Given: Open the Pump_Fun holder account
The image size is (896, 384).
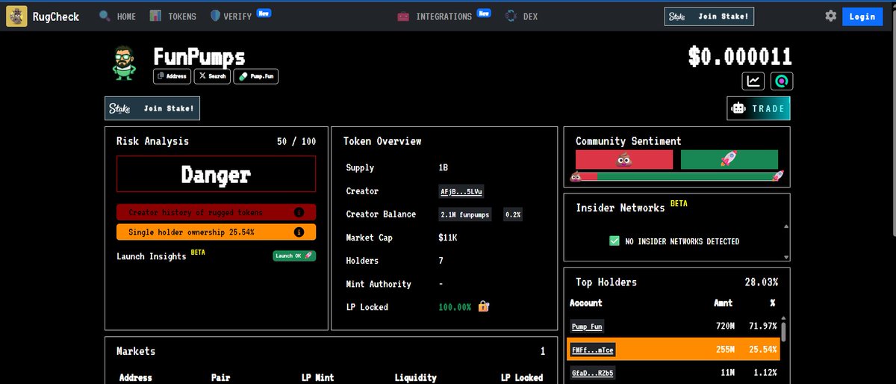Looking at the screenshot, I should tap(587, 326).
